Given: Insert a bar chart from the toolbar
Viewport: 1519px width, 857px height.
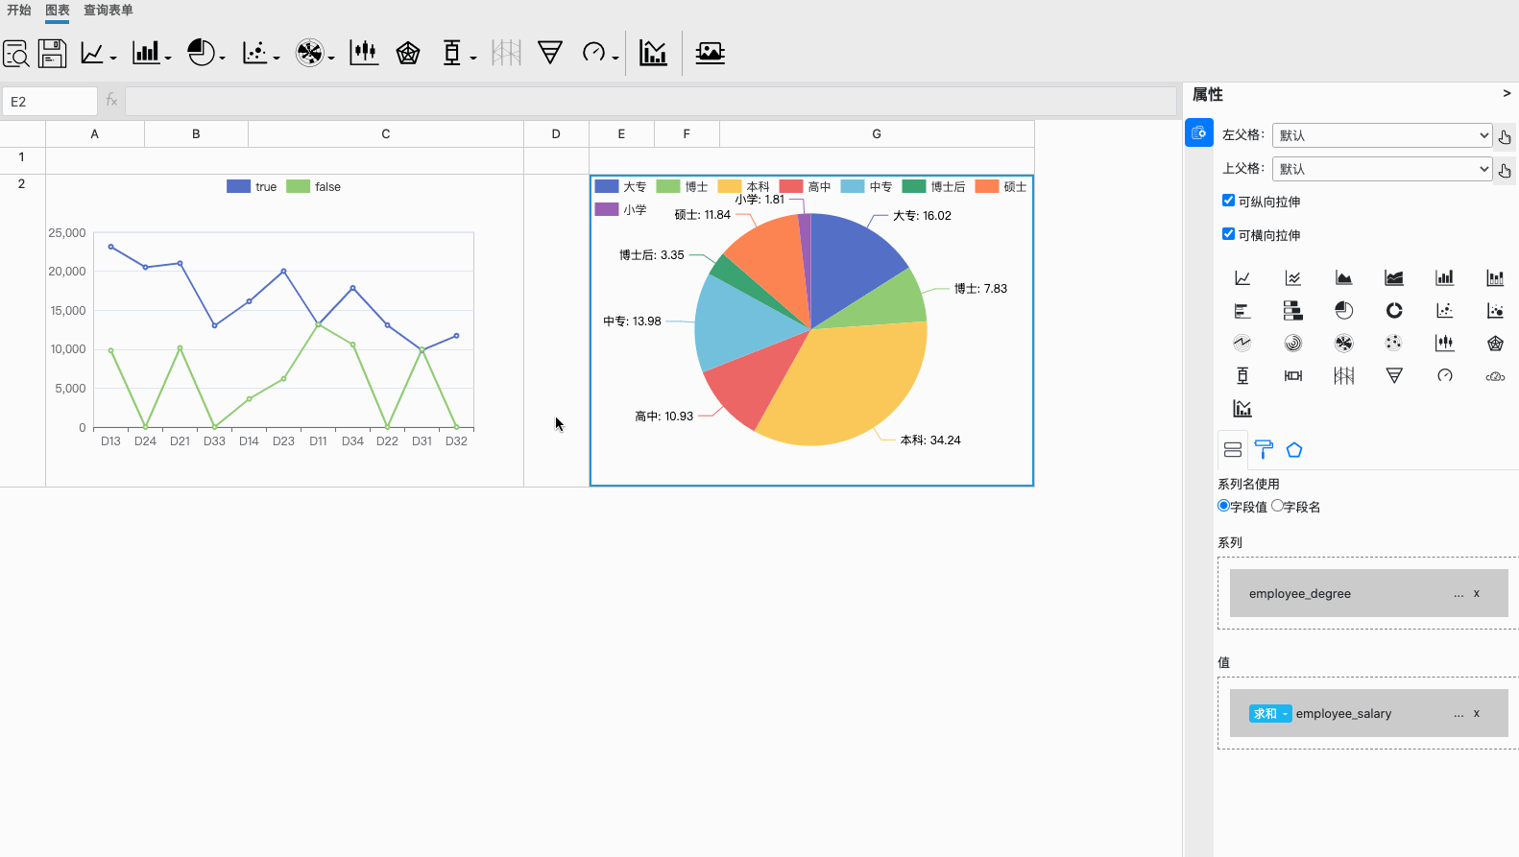Looking at the screenshot, I should 146,53.
